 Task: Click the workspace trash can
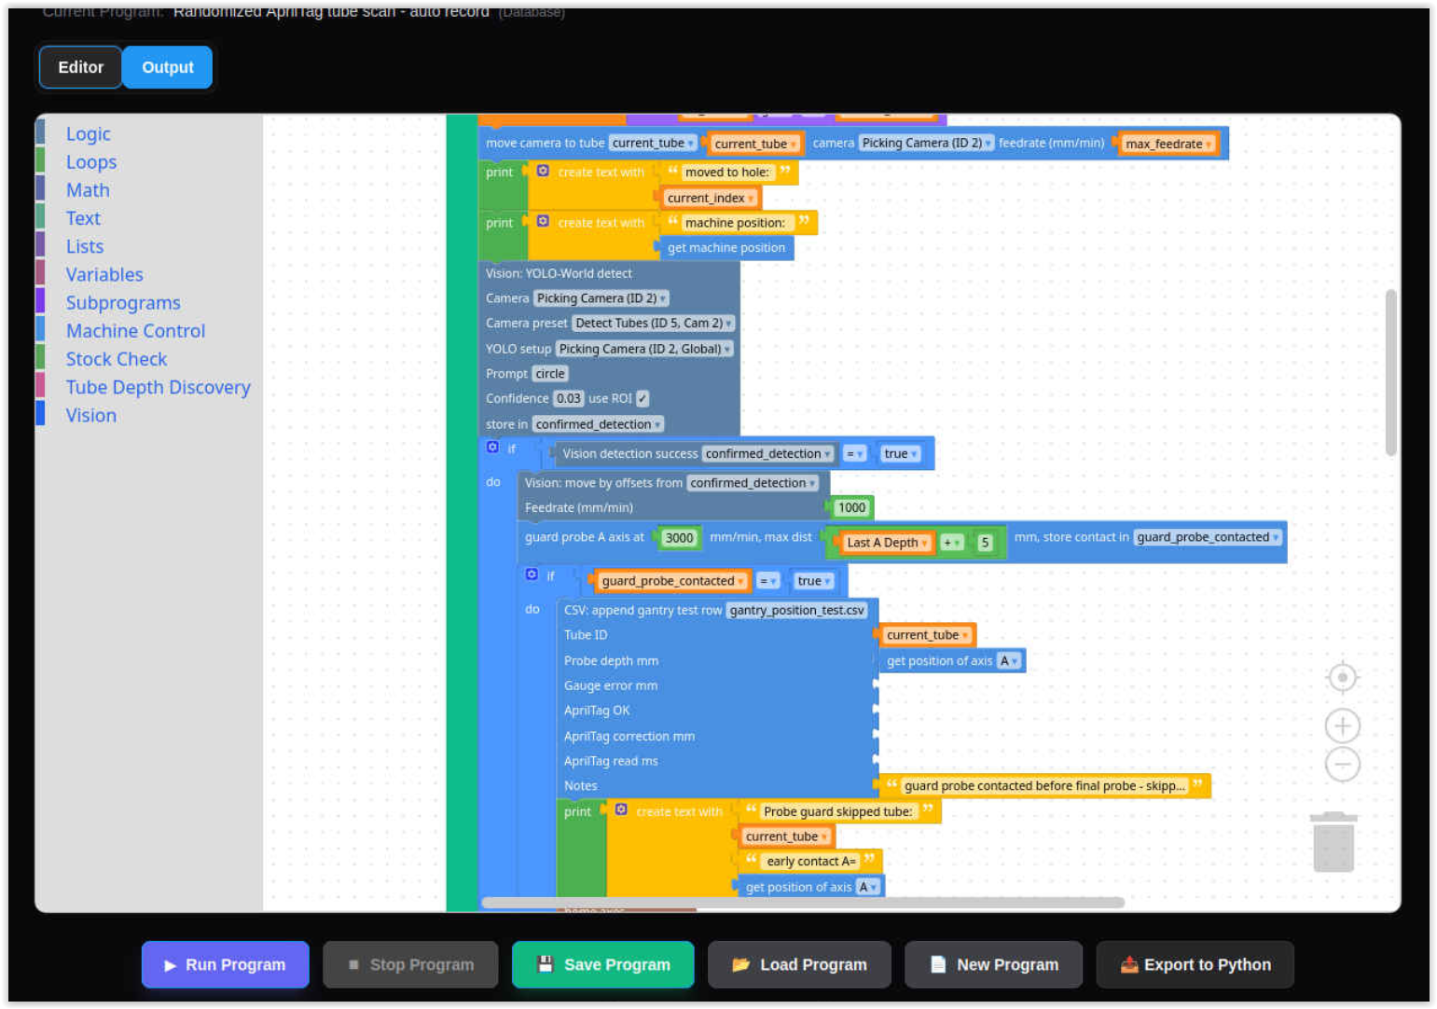(x=1333, y=842)
